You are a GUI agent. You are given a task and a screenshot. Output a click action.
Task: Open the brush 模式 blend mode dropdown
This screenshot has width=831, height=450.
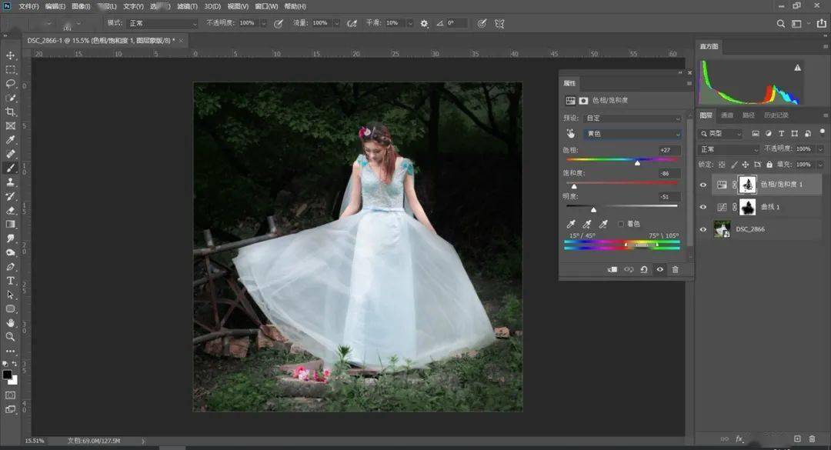click(x=162, y=24)
